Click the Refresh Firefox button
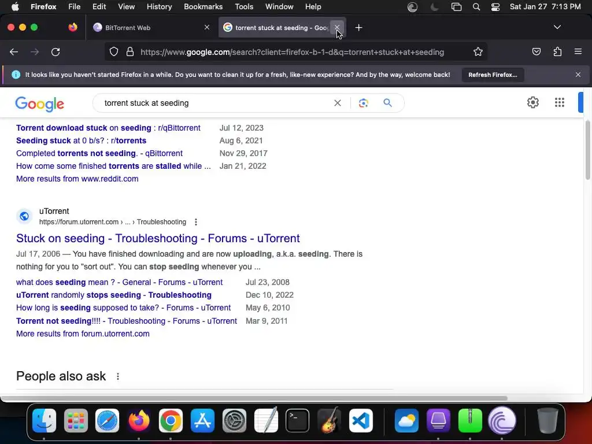 click(x=493, y=75)
